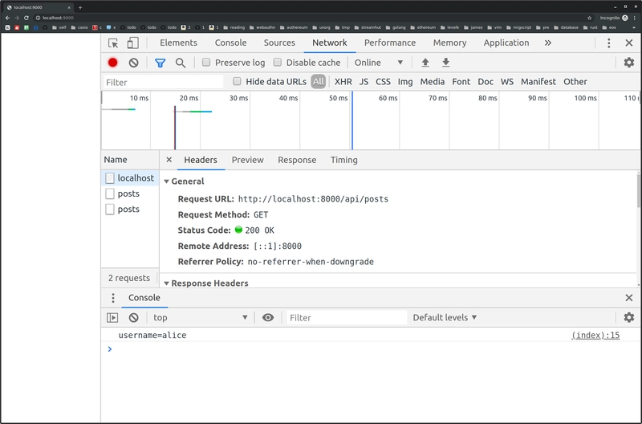
Task: Collapse the Response Headers section
Action: (166, 283)
